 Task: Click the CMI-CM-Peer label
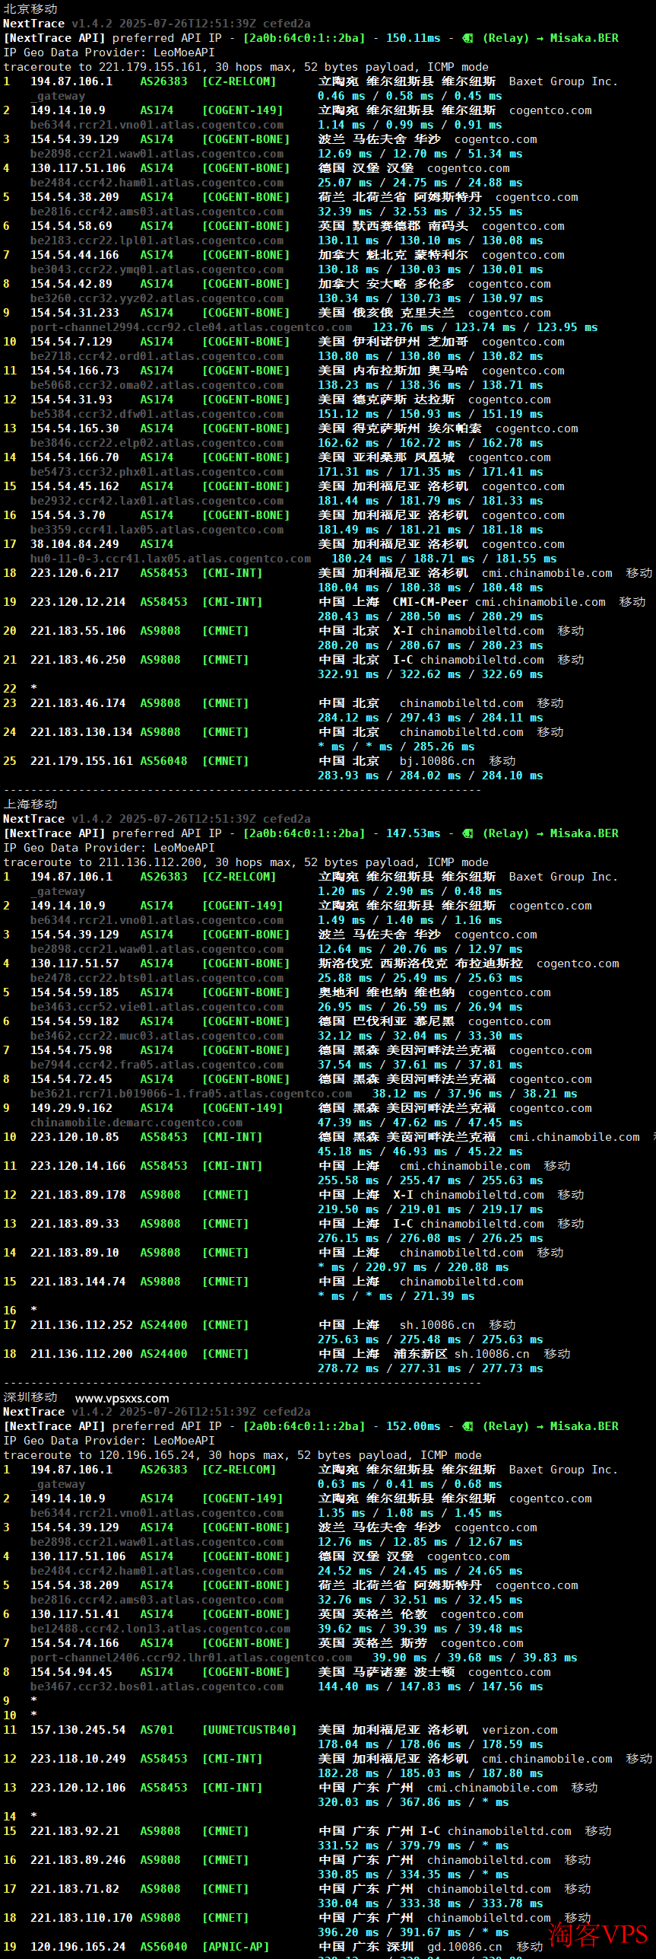(430, 602)
